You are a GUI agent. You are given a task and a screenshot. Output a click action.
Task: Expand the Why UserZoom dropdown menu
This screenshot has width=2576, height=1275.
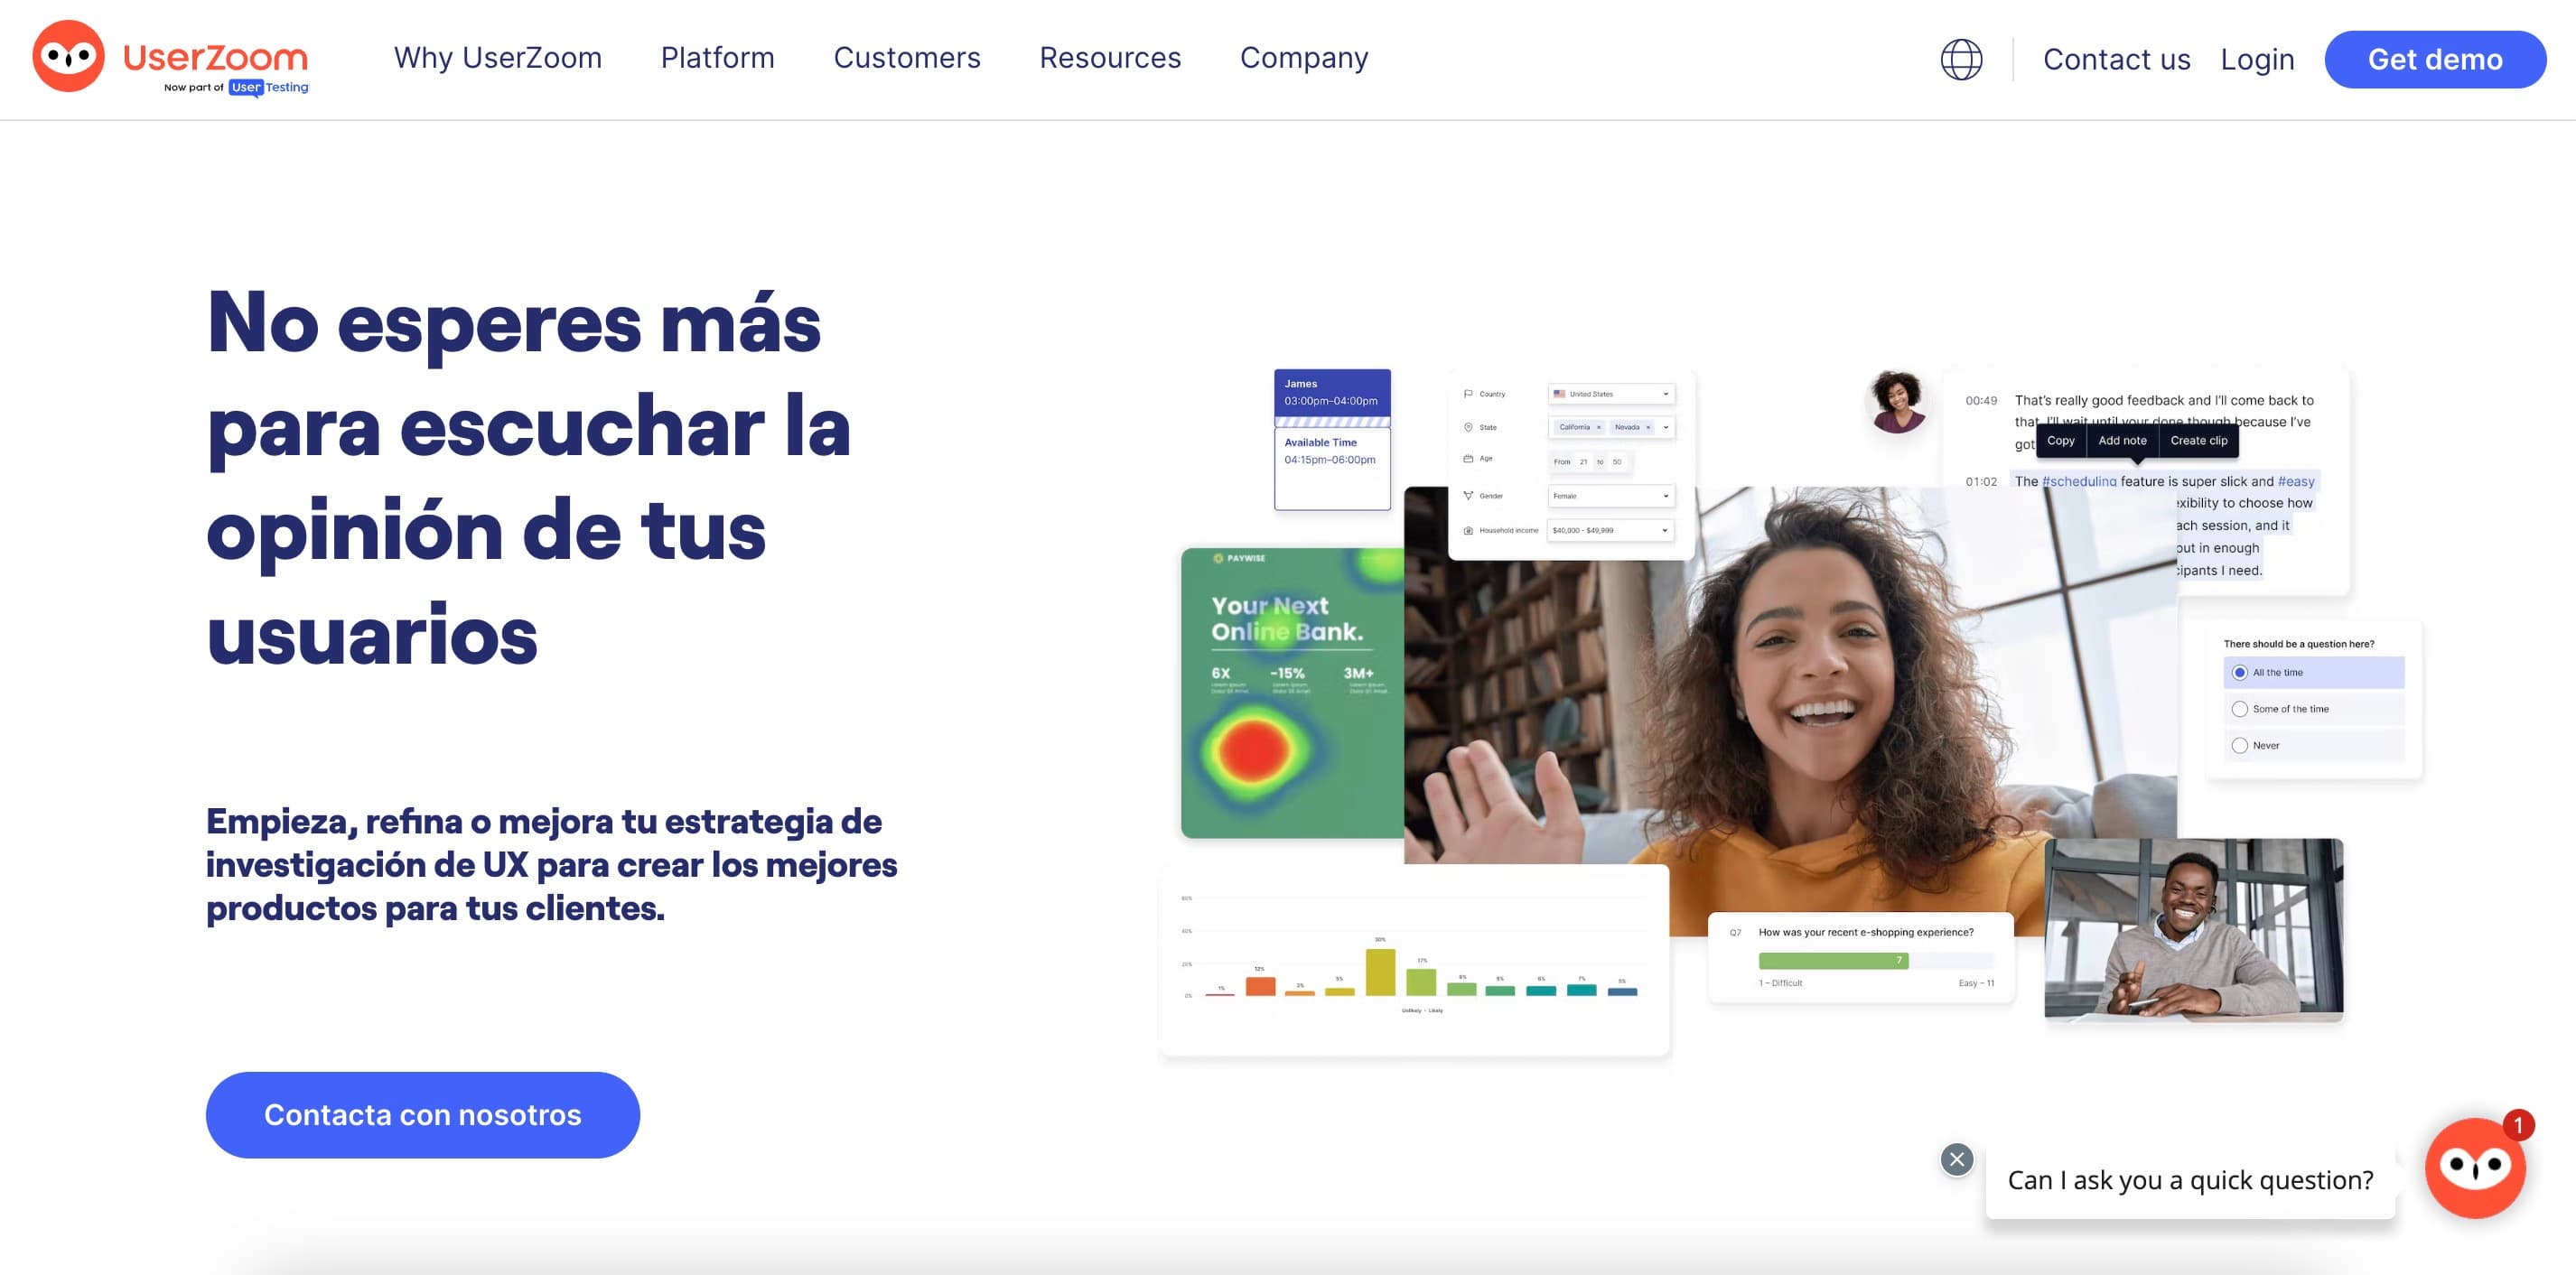point(496,60)
